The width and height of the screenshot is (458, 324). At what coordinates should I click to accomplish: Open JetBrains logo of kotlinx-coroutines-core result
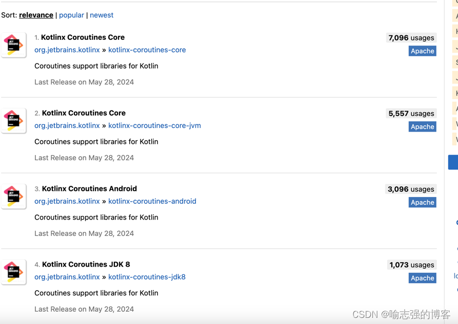click(x=14, y=45)
